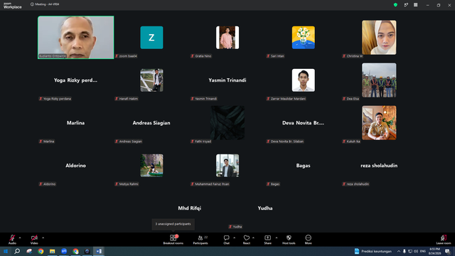Expand the Chat options arrow
The height and width of the screenshot is (256, 455).
[x=234, y=238]
